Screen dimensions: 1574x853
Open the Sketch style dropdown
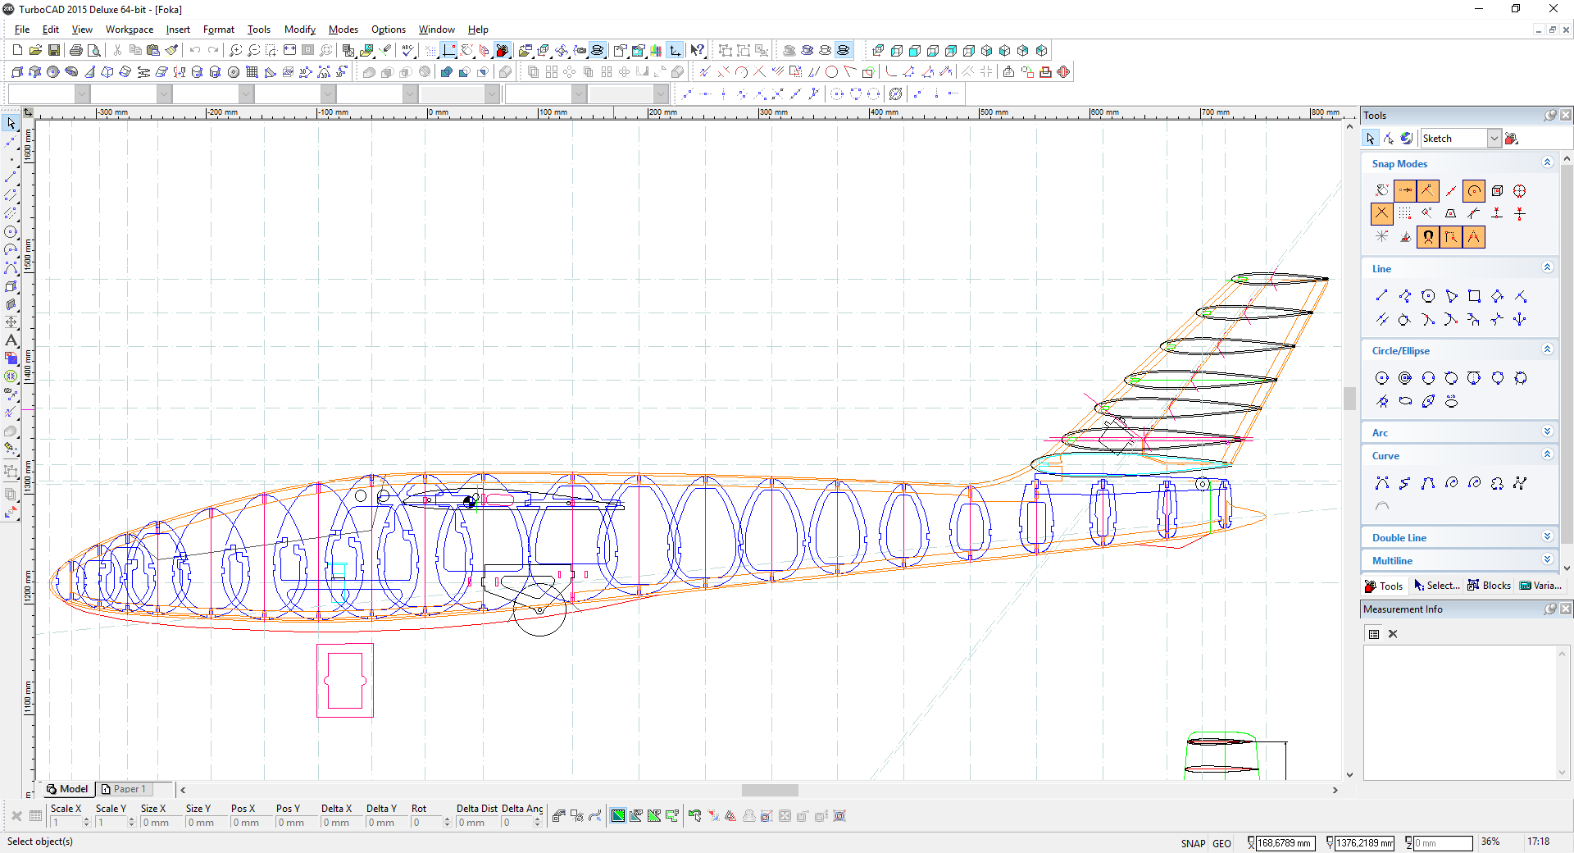click(x=1494, y=139)
